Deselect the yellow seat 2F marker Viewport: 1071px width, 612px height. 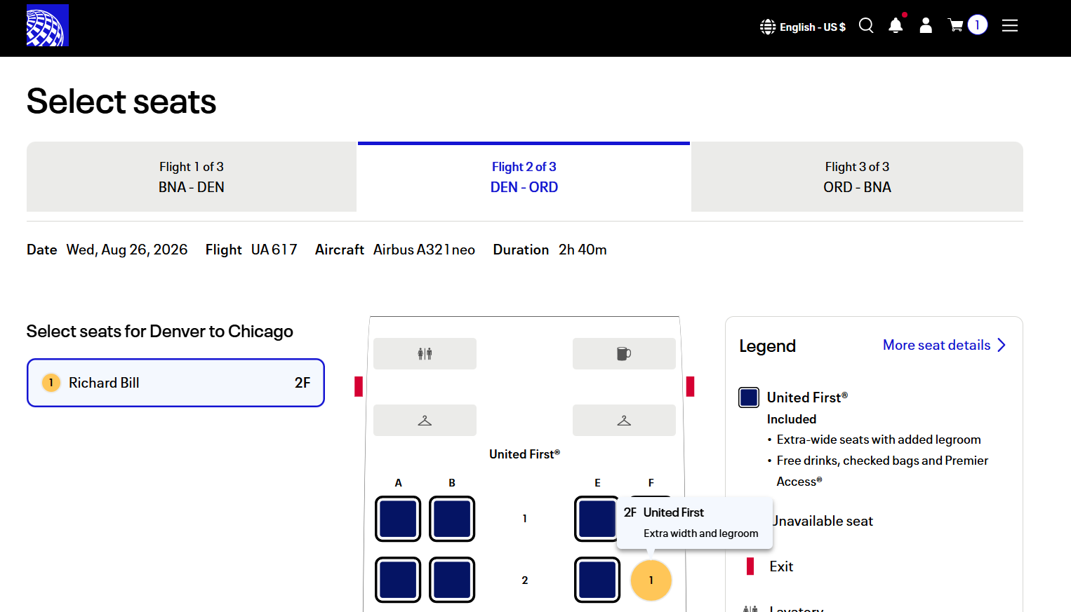point(651,580)
